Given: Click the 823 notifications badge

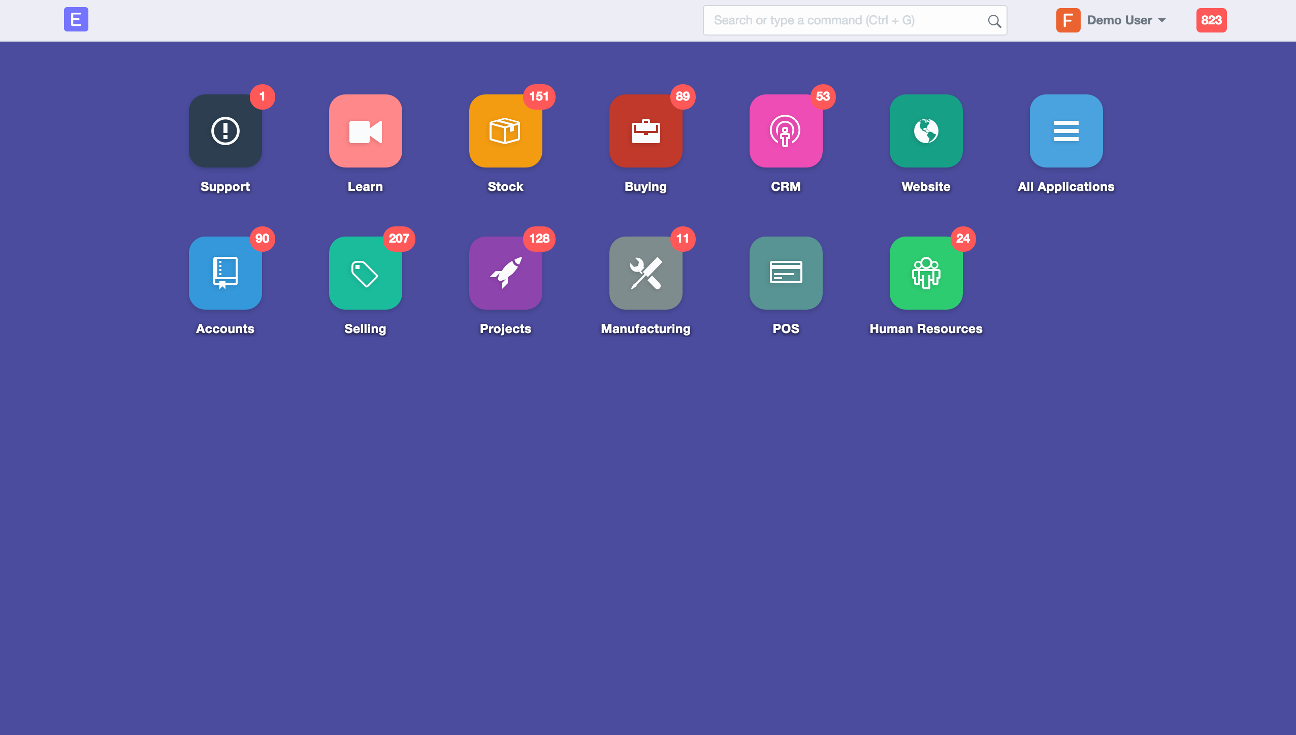Looking at the screenshot, I should [x=1211, y=20].
